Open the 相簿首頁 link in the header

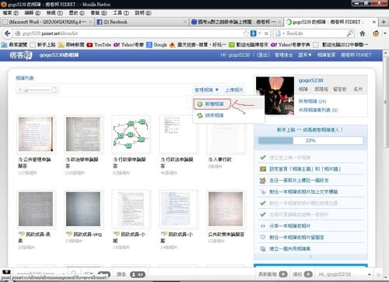click(326, 55)
